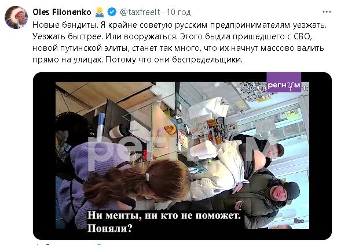Click the "Поняли?" subtitle line
Viewport: 337px width, 245px height.
[109, 228]
